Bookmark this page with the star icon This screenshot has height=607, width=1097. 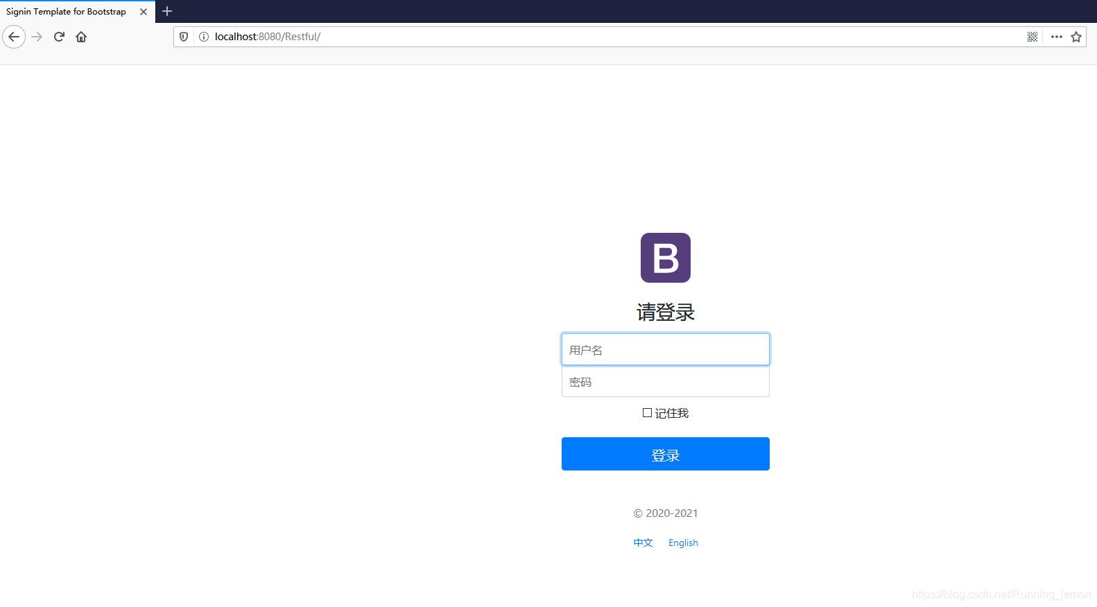point(1076,37)
